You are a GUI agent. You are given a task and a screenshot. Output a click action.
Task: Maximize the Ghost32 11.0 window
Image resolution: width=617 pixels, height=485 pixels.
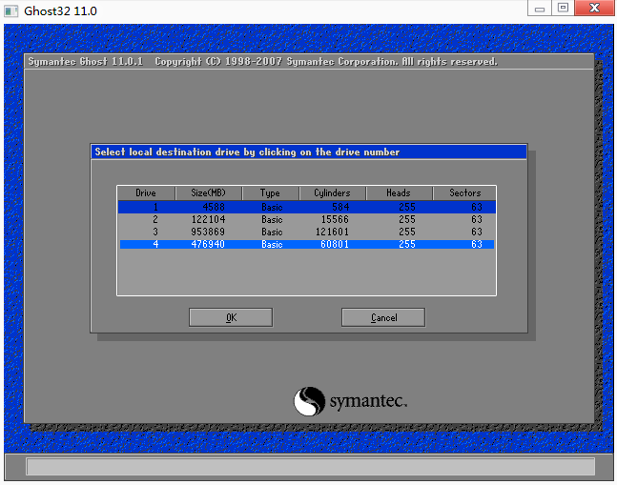[563, 8]
